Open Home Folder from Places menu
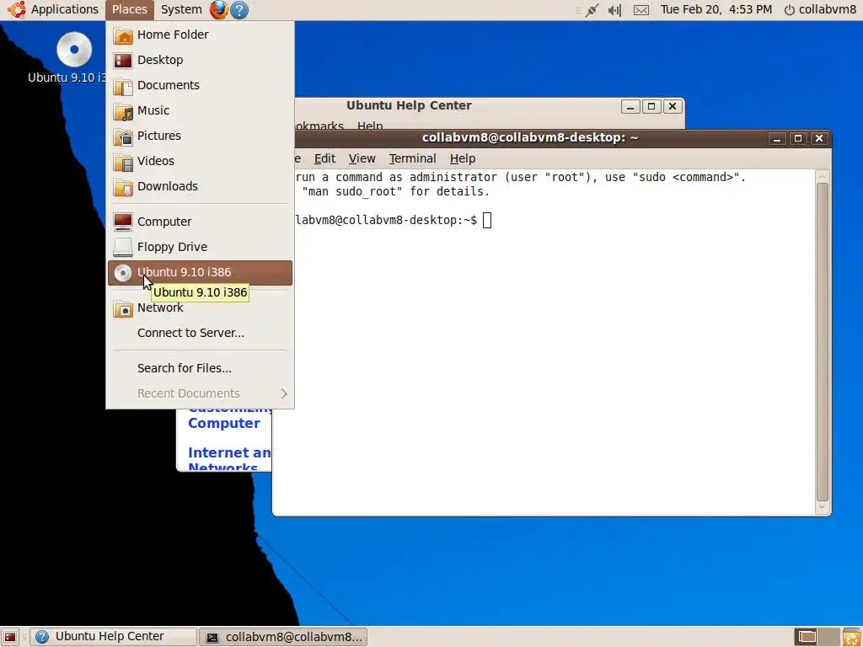This screenshot has height=647, width=863. [200, 35]
